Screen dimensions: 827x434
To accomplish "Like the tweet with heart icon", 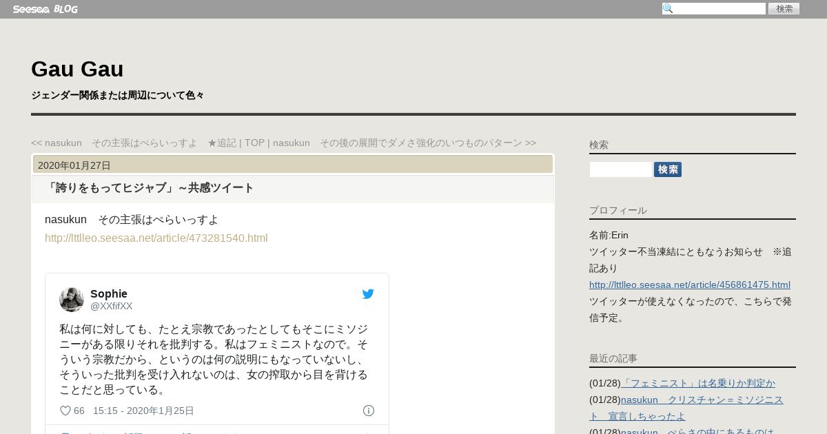I will (x=65, y=411).
